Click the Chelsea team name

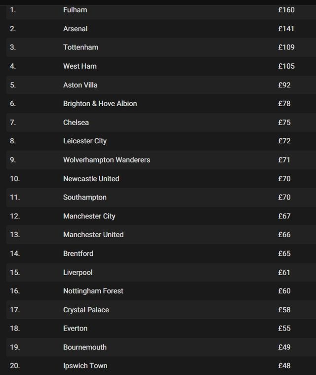[76, 123]
